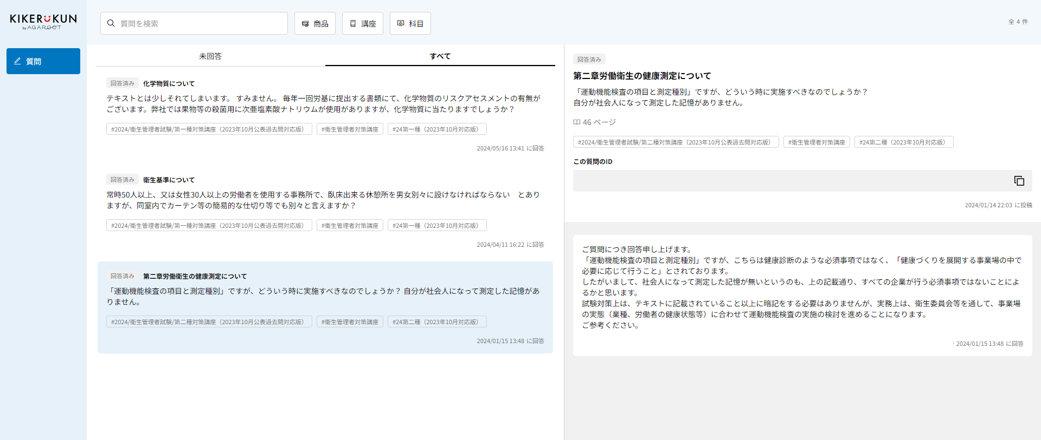Click the book icon beside 46 ページ
Screen dimensions: 1041x440
(x=577, y=122)
